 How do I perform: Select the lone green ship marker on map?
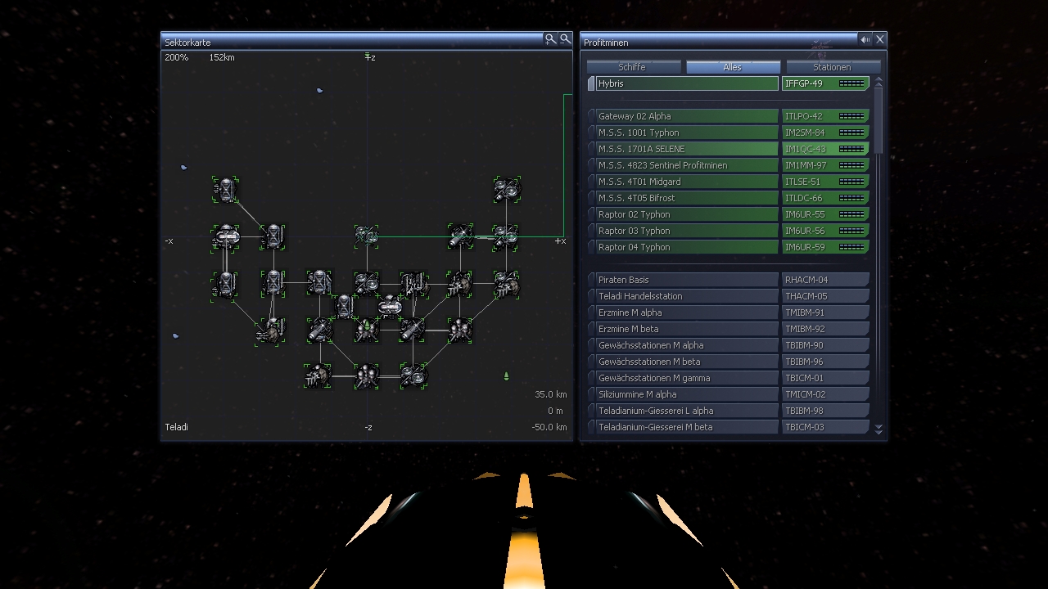point(506,376)
